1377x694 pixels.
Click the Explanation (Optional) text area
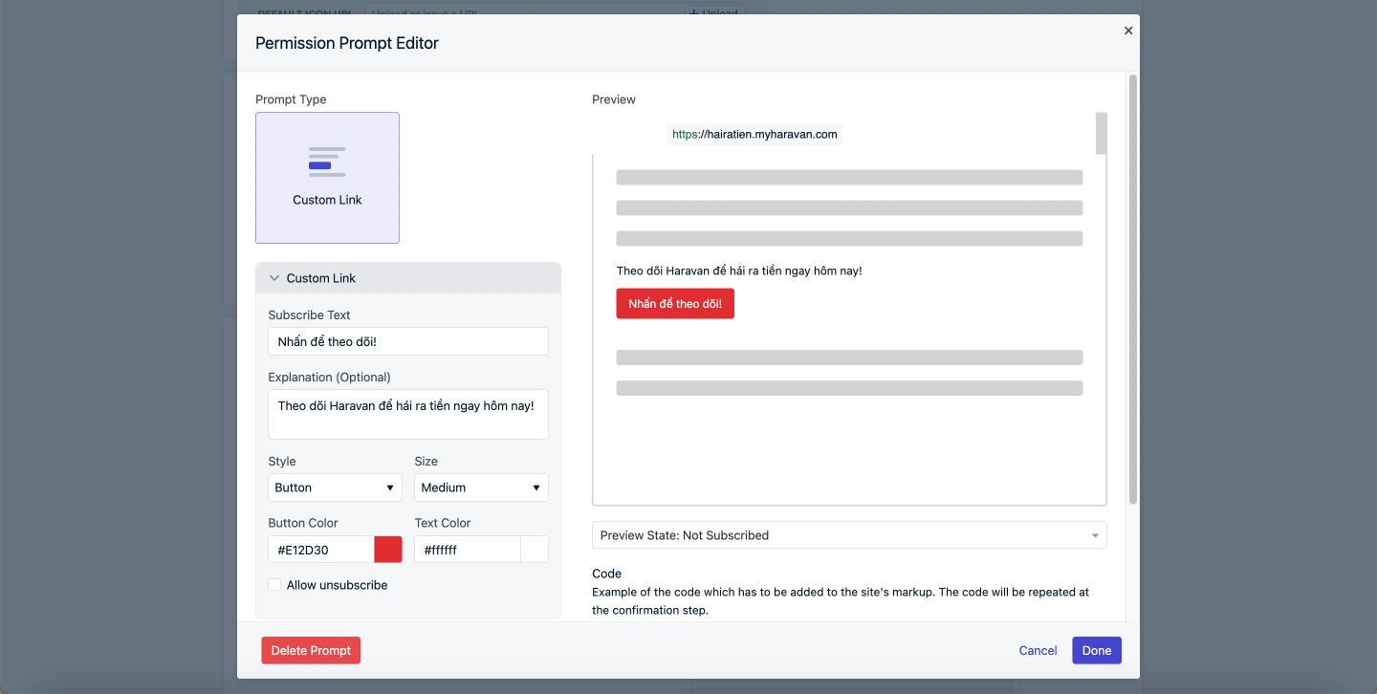click(x=408, y=414)
